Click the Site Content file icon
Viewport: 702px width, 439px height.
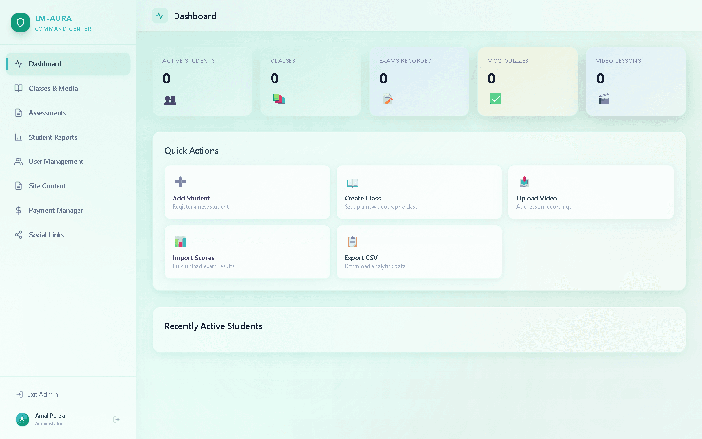tap(19, 186)
